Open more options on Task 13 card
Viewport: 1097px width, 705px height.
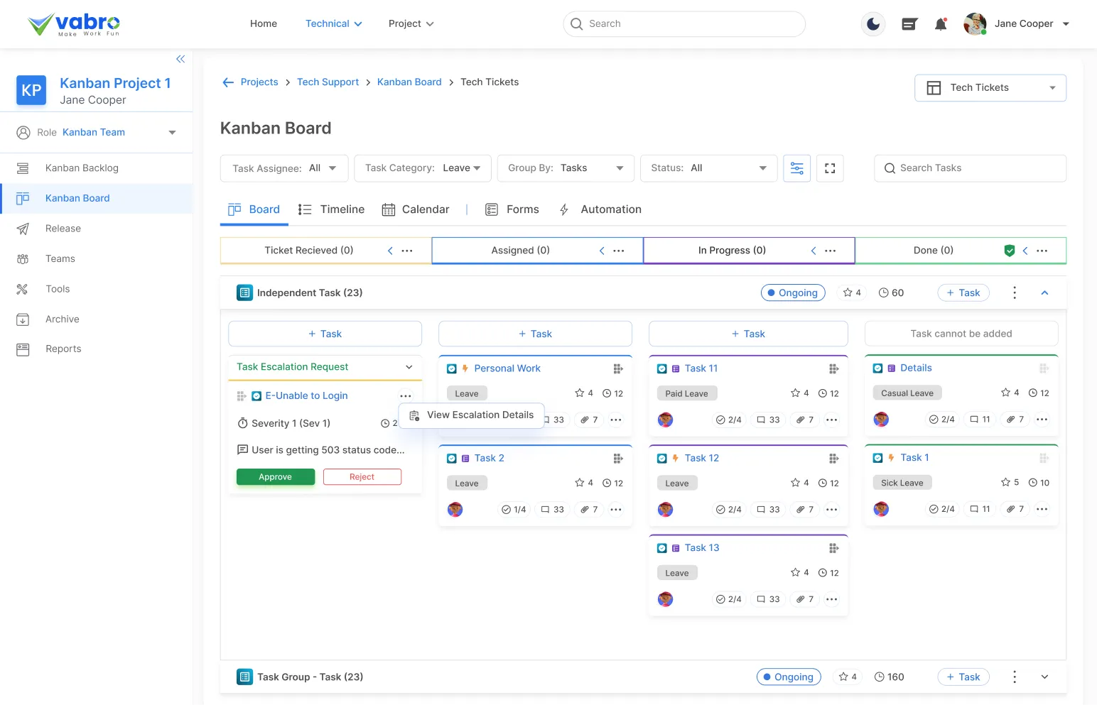[x=831, y=599]
